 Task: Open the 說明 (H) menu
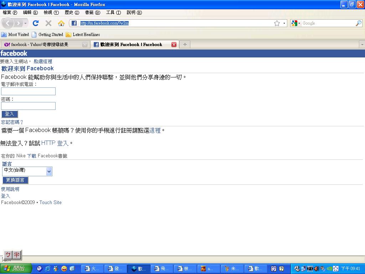134,12
